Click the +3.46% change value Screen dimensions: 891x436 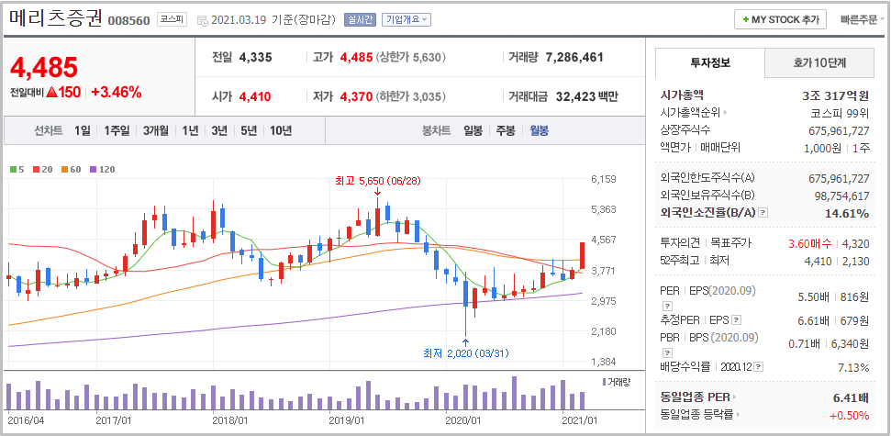coord(116,92)
